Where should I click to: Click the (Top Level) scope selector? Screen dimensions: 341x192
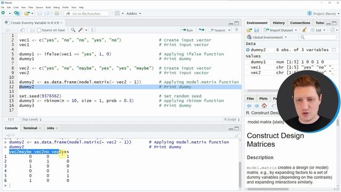[31, 119]
